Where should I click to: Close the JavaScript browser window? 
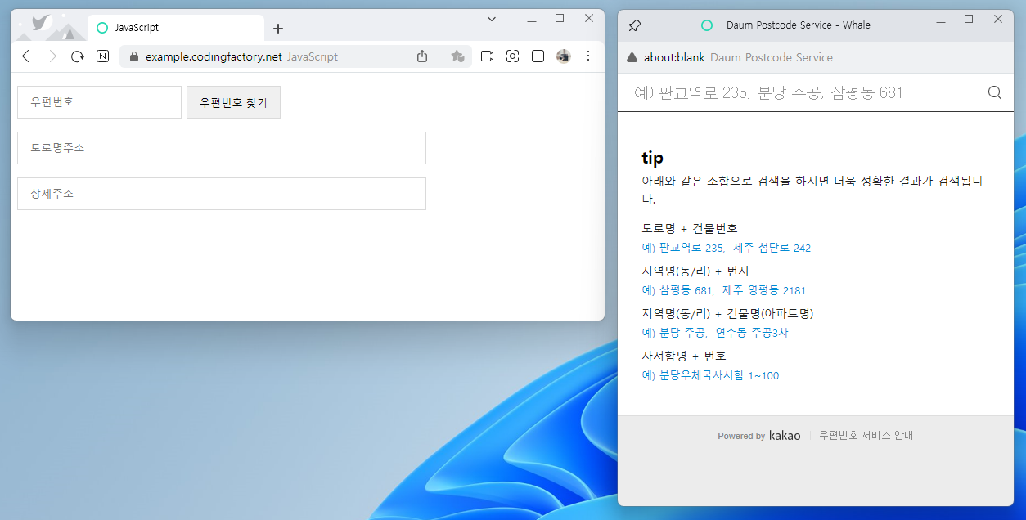coord(589,18)
